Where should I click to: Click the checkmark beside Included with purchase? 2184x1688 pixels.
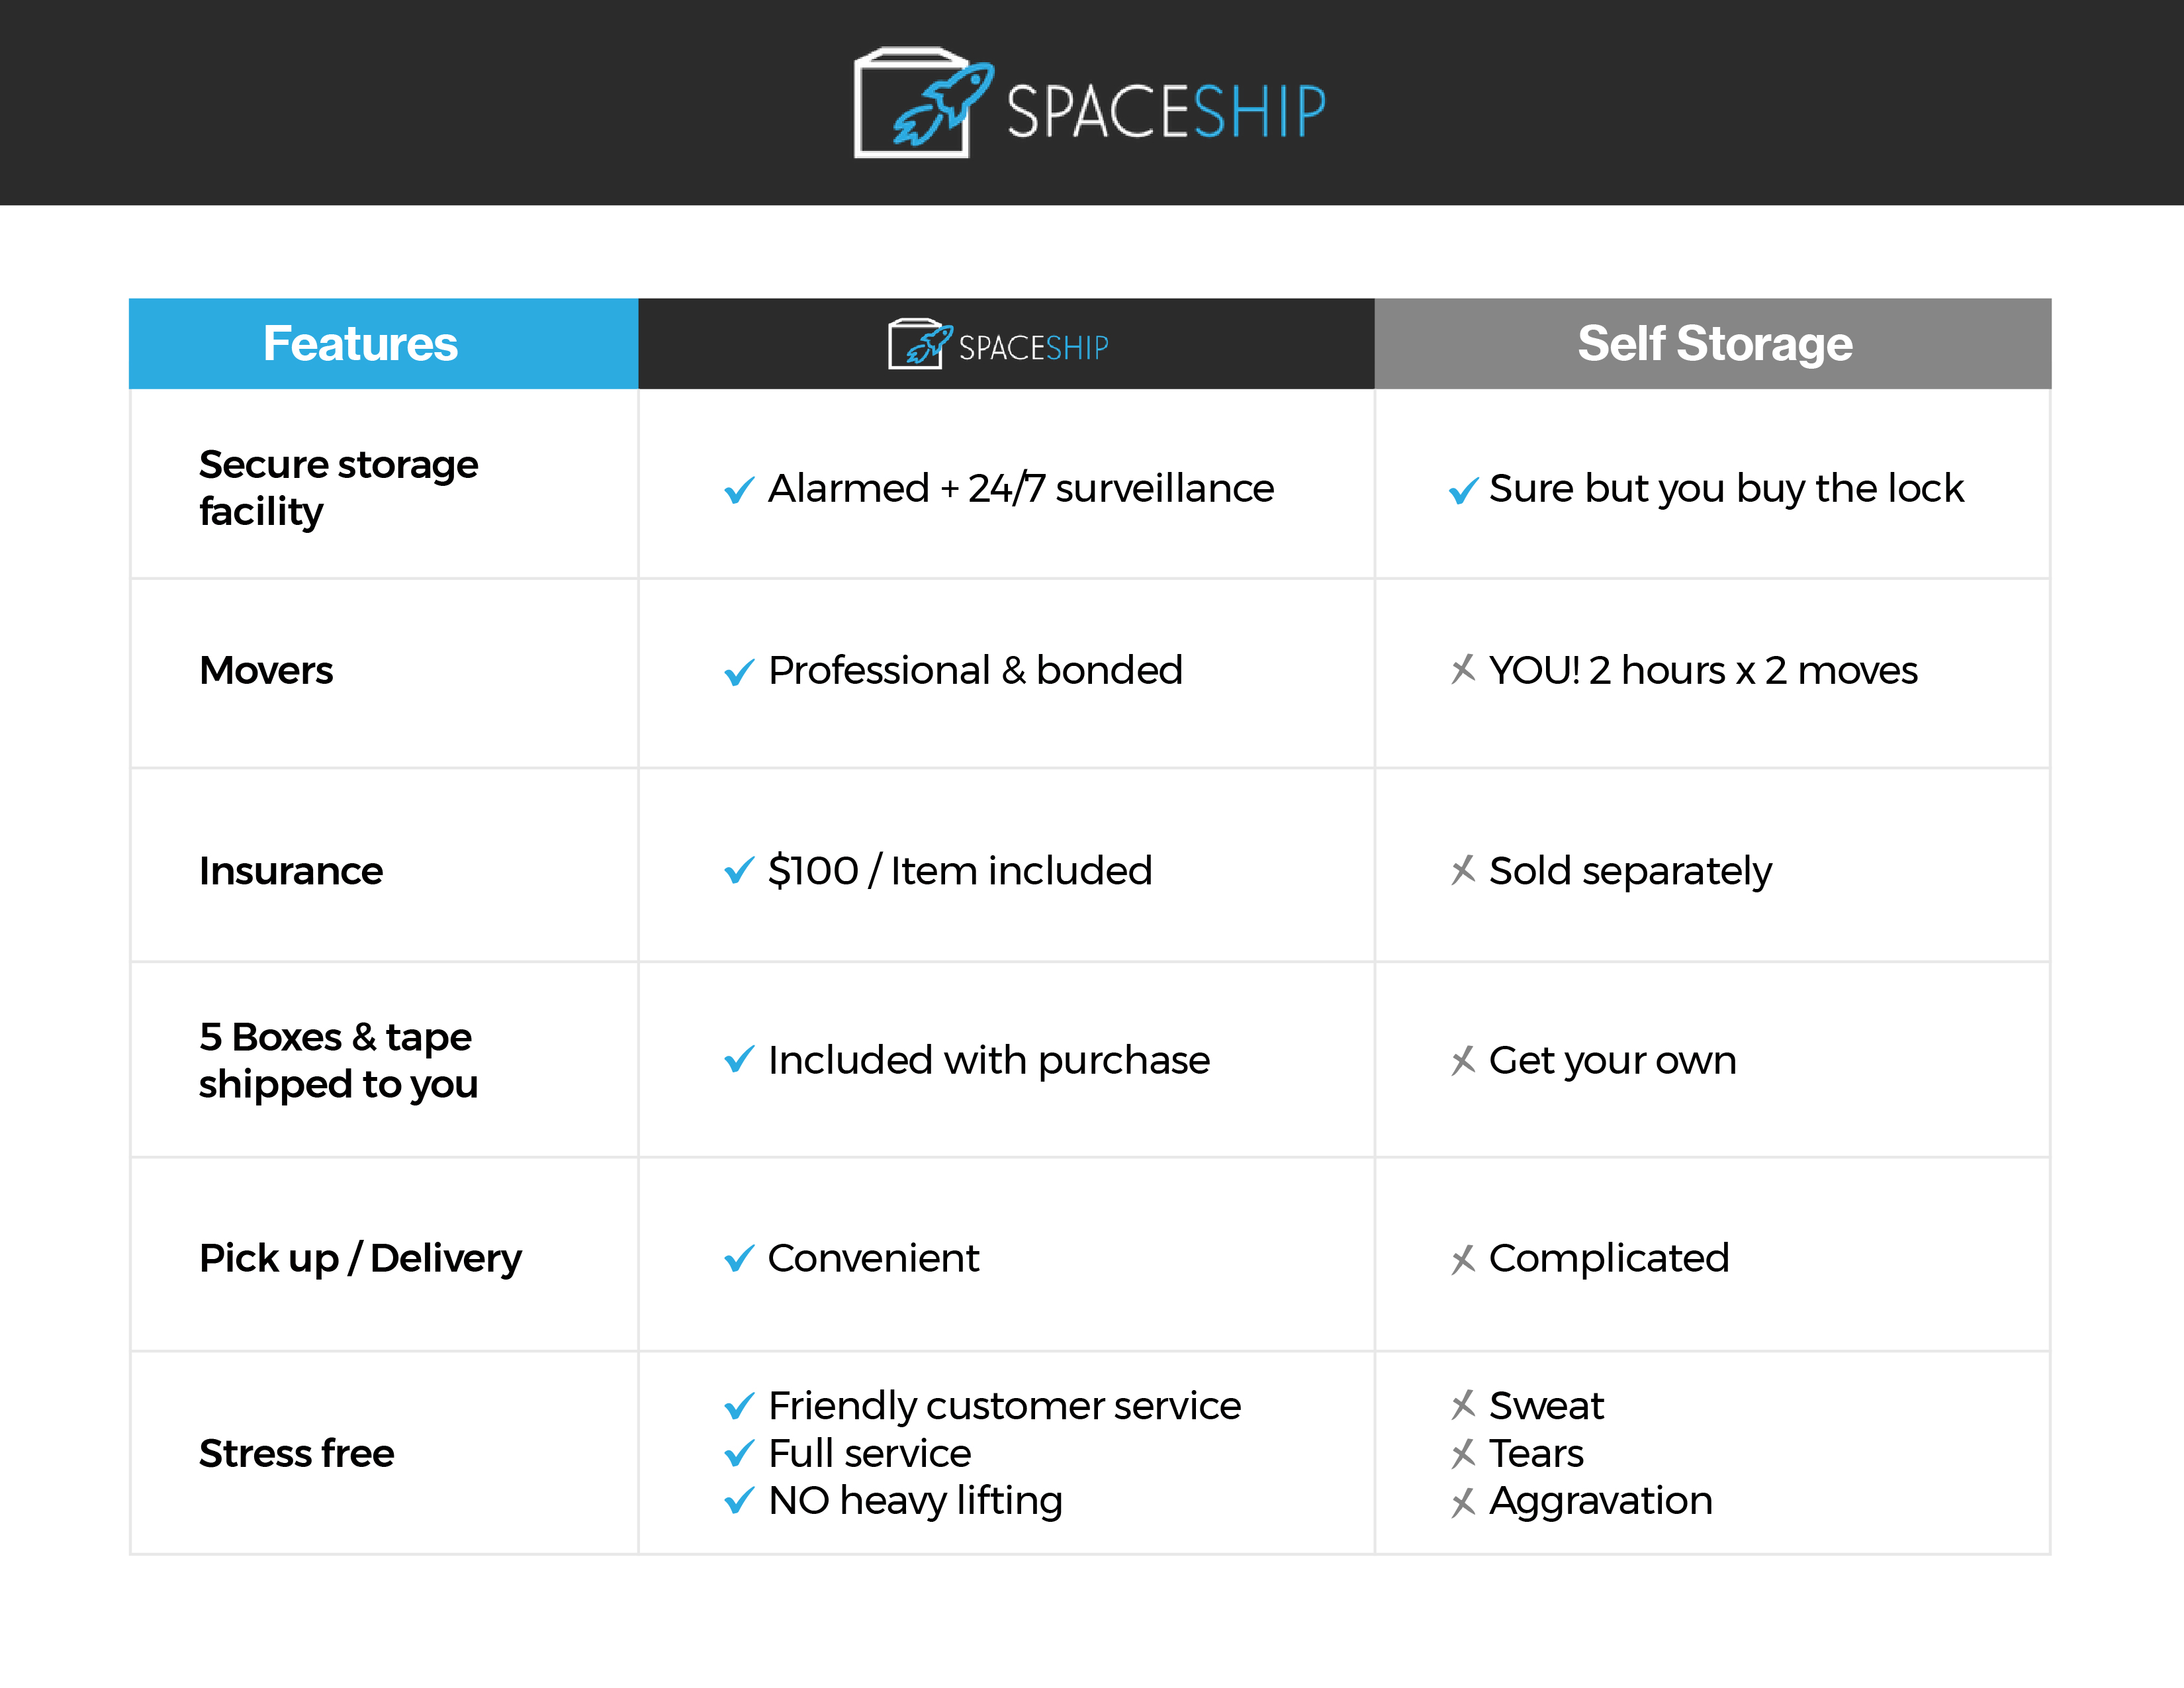(739, 1060)
